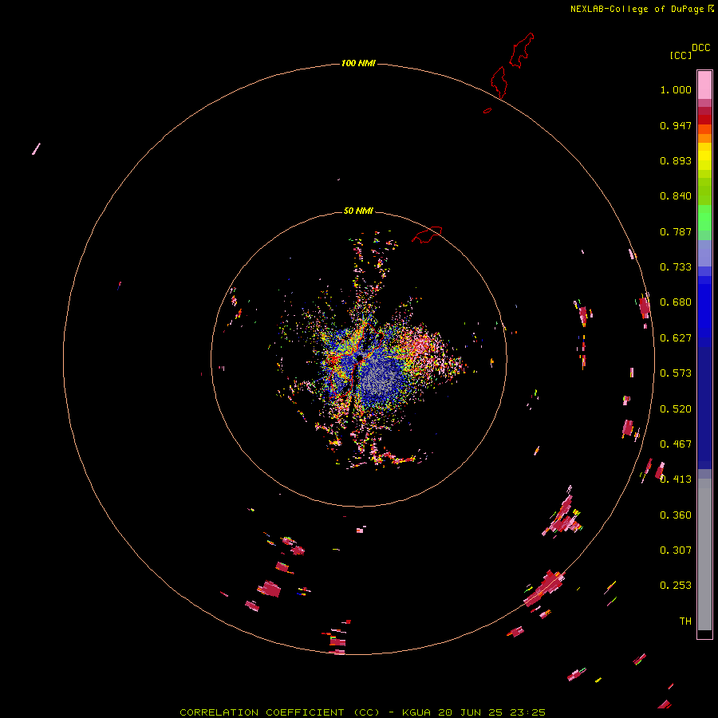The height and width of the screenshot is (718, 718).
Task: Click the [CC] units label
Action: click(681, 55)
